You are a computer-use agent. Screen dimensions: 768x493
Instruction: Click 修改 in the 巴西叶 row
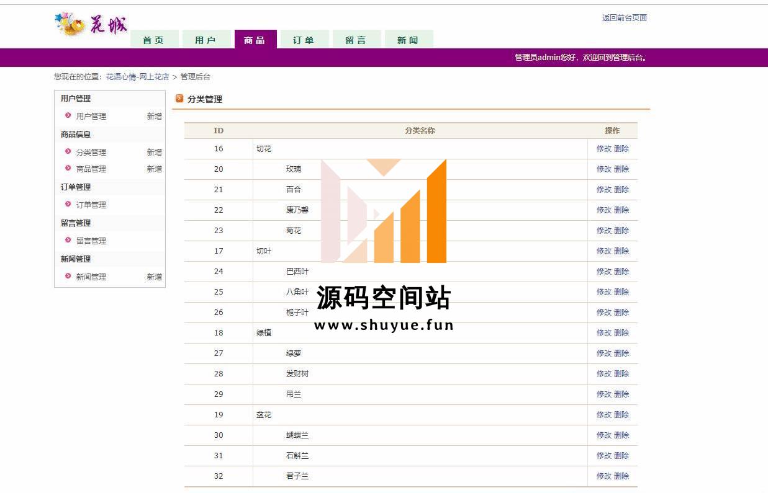[x=604, y=272]
